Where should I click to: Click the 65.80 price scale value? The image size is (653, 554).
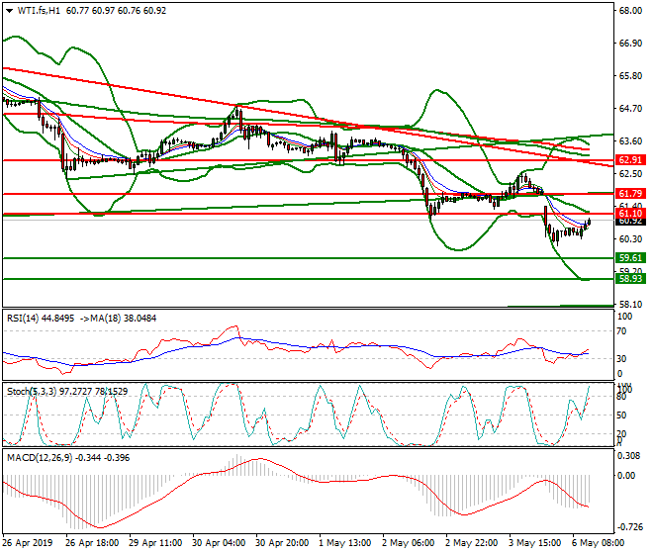(630, 76)
